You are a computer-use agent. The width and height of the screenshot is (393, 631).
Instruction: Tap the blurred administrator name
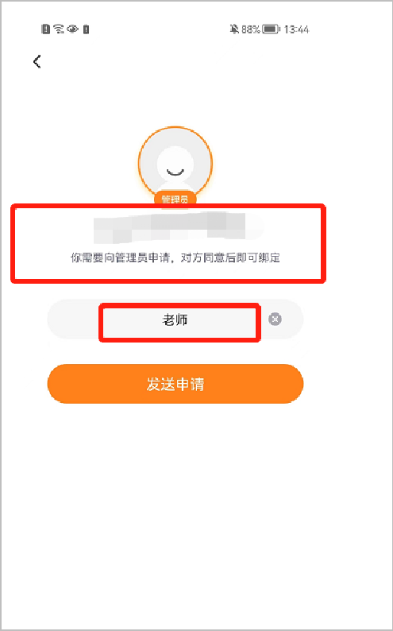point(177,228)
